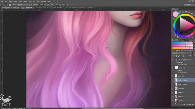Hide the fb.com text layer

coord(173,60)
